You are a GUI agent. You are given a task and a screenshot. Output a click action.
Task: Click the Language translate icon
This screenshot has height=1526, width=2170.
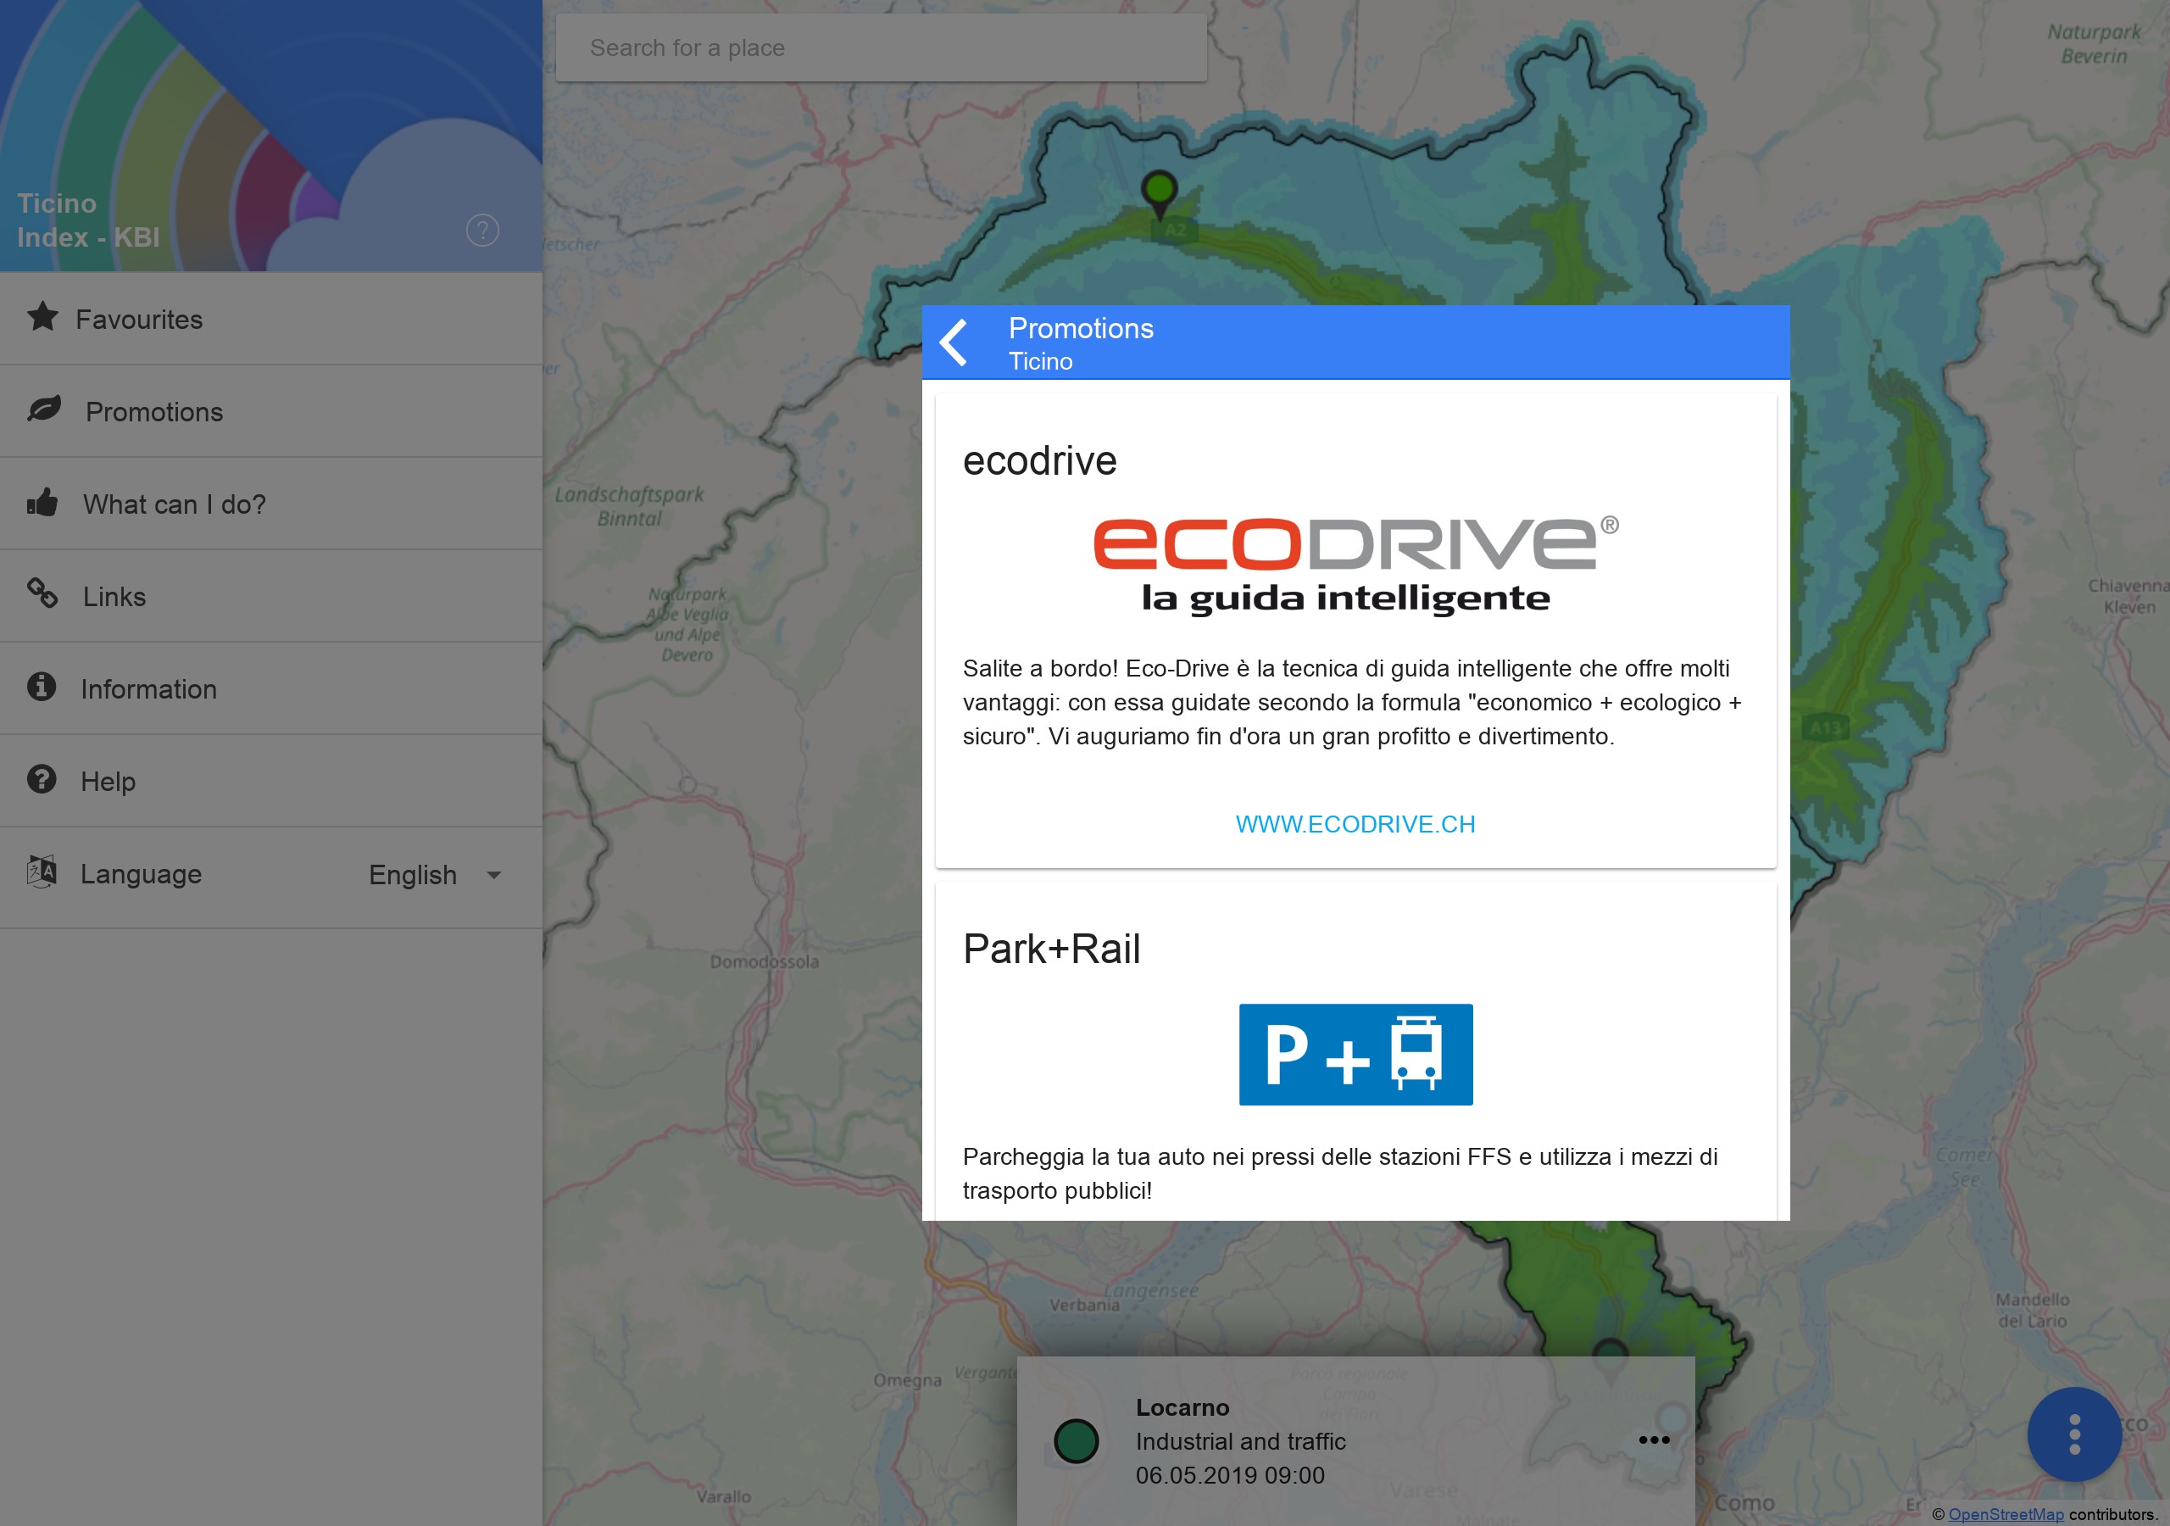click(x=42, y=871)
